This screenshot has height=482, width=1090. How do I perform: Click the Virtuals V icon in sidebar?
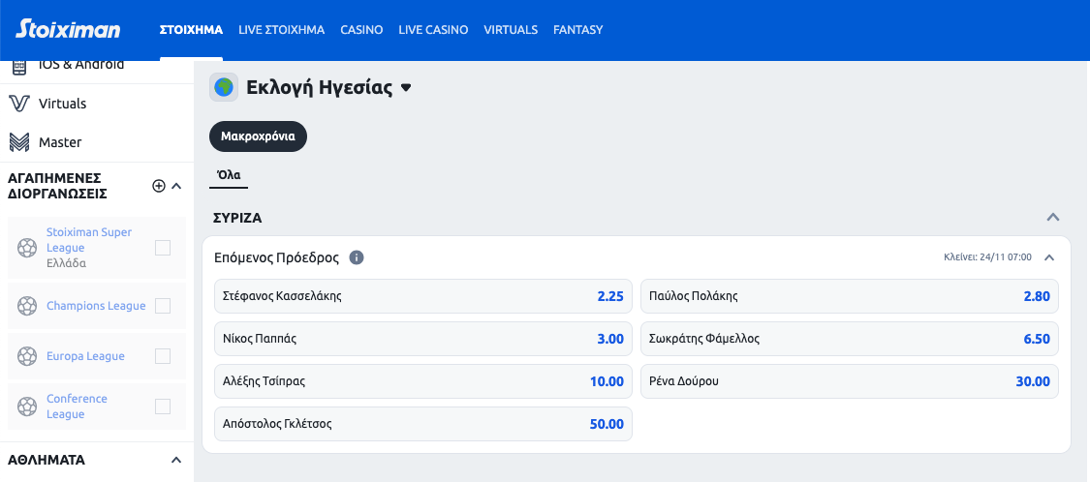click(19, 104)
